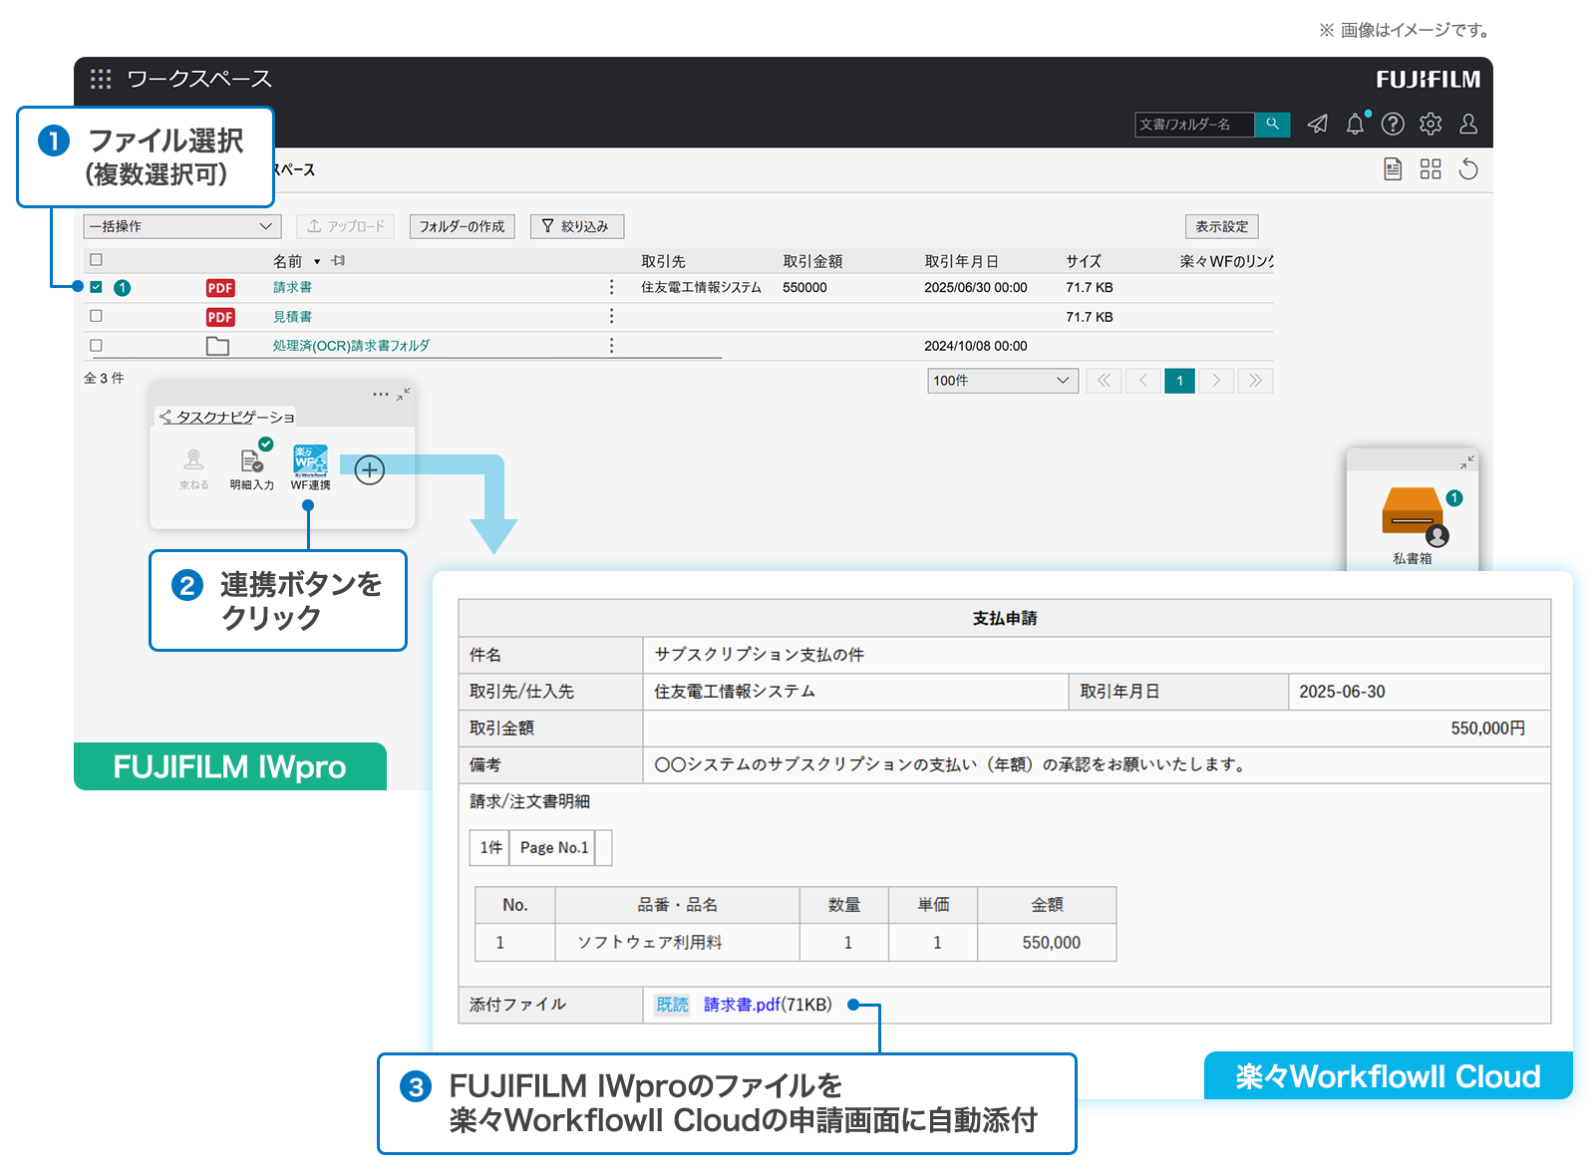Open the task panel ellipsis menu
This screenshot has height=1176, width=1595.
coord(381,395)
